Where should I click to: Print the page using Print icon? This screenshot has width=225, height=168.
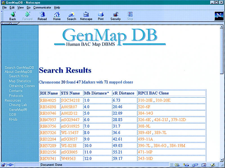(x=101, y=16)
